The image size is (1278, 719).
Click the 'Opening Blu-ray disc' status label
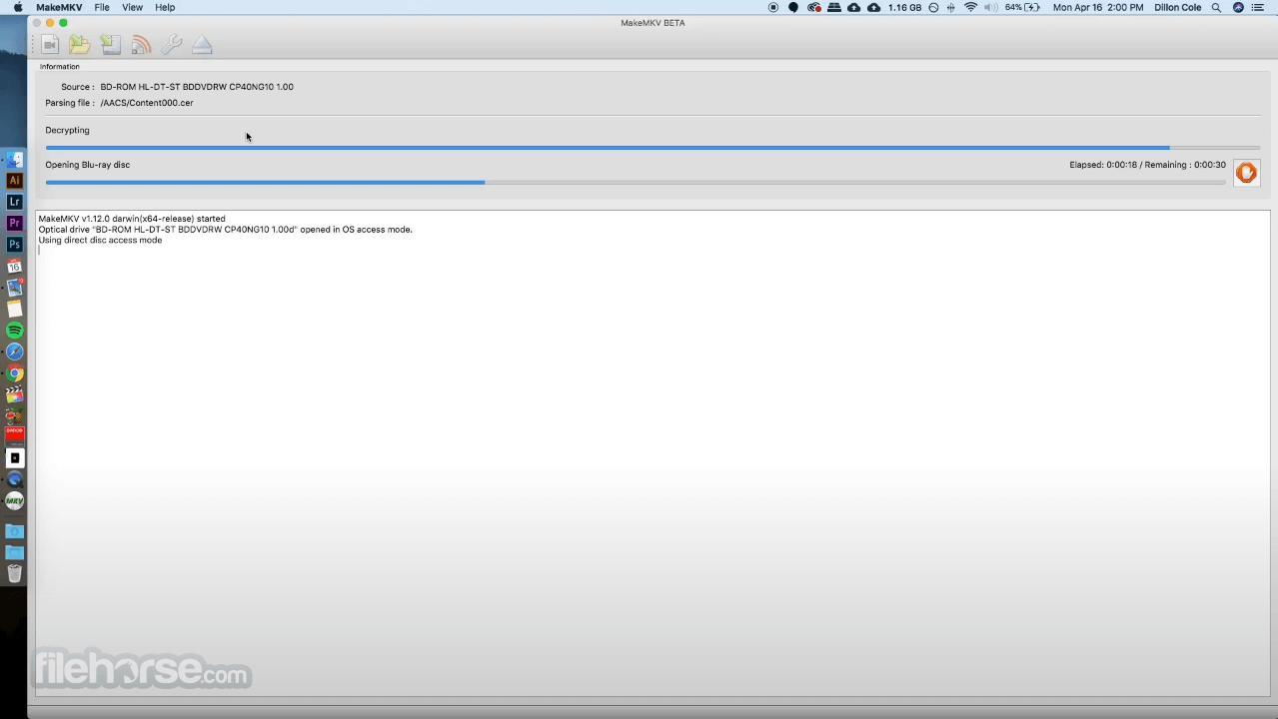click(x=87, y=165)
